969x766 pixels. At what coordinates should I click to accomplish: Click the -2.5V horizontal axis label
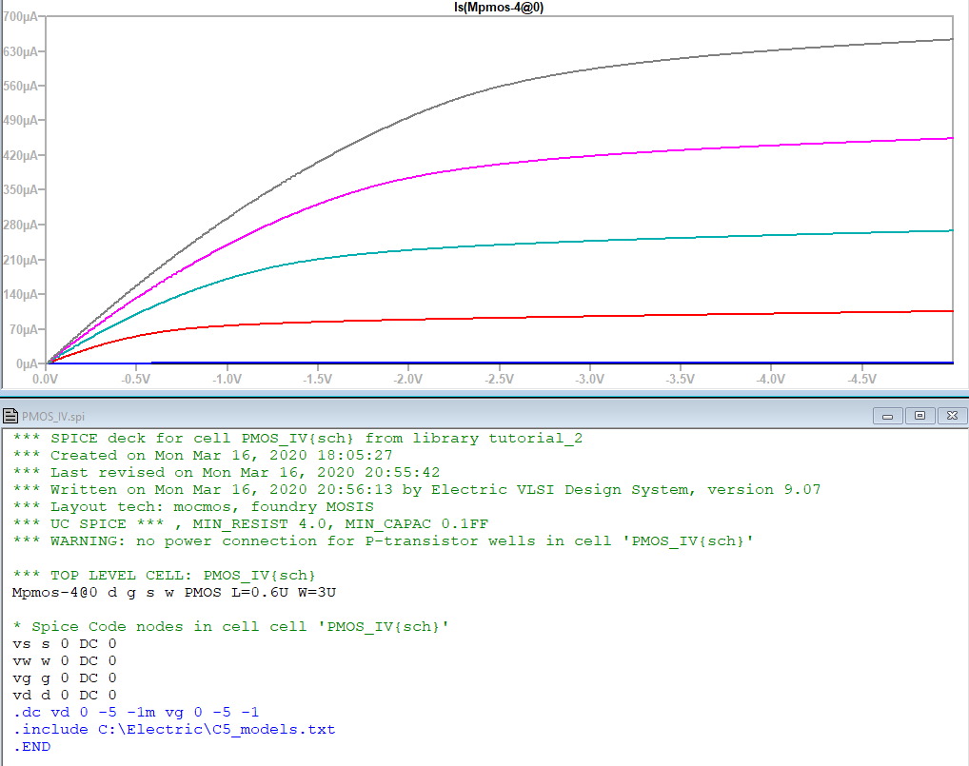point(499,378)
